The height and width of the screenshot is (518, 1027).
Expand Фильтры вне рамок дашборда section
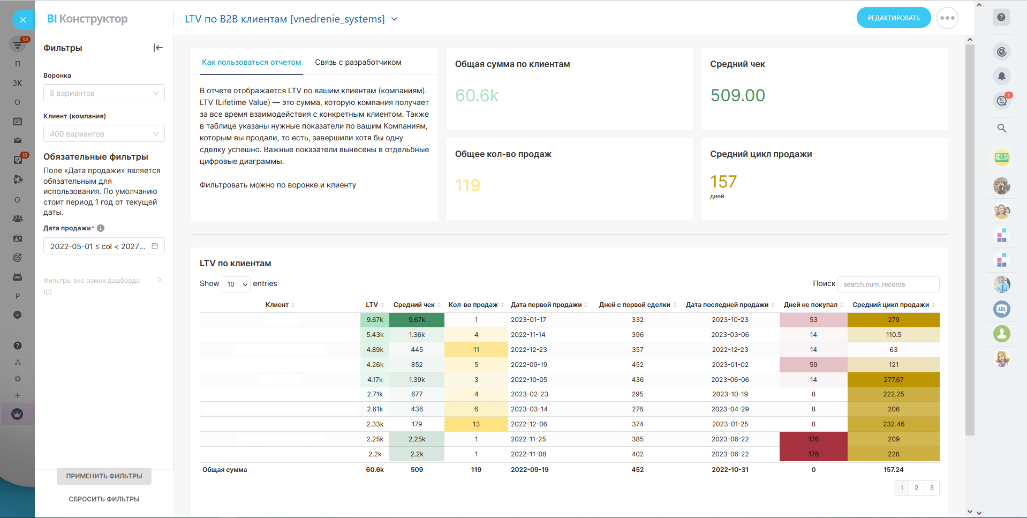pyautogui.click(x=159, y=280)
